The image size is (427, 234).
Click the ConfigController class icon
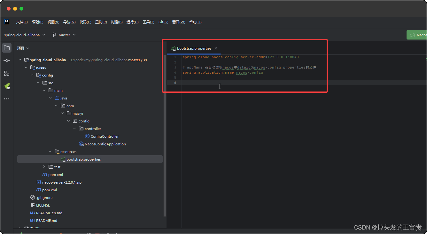pos(87,136)
